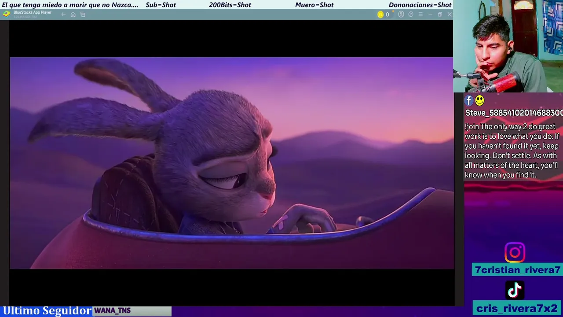
Task: Restore the BlueStacks App Player window size
Action: [x=440, y=15]
